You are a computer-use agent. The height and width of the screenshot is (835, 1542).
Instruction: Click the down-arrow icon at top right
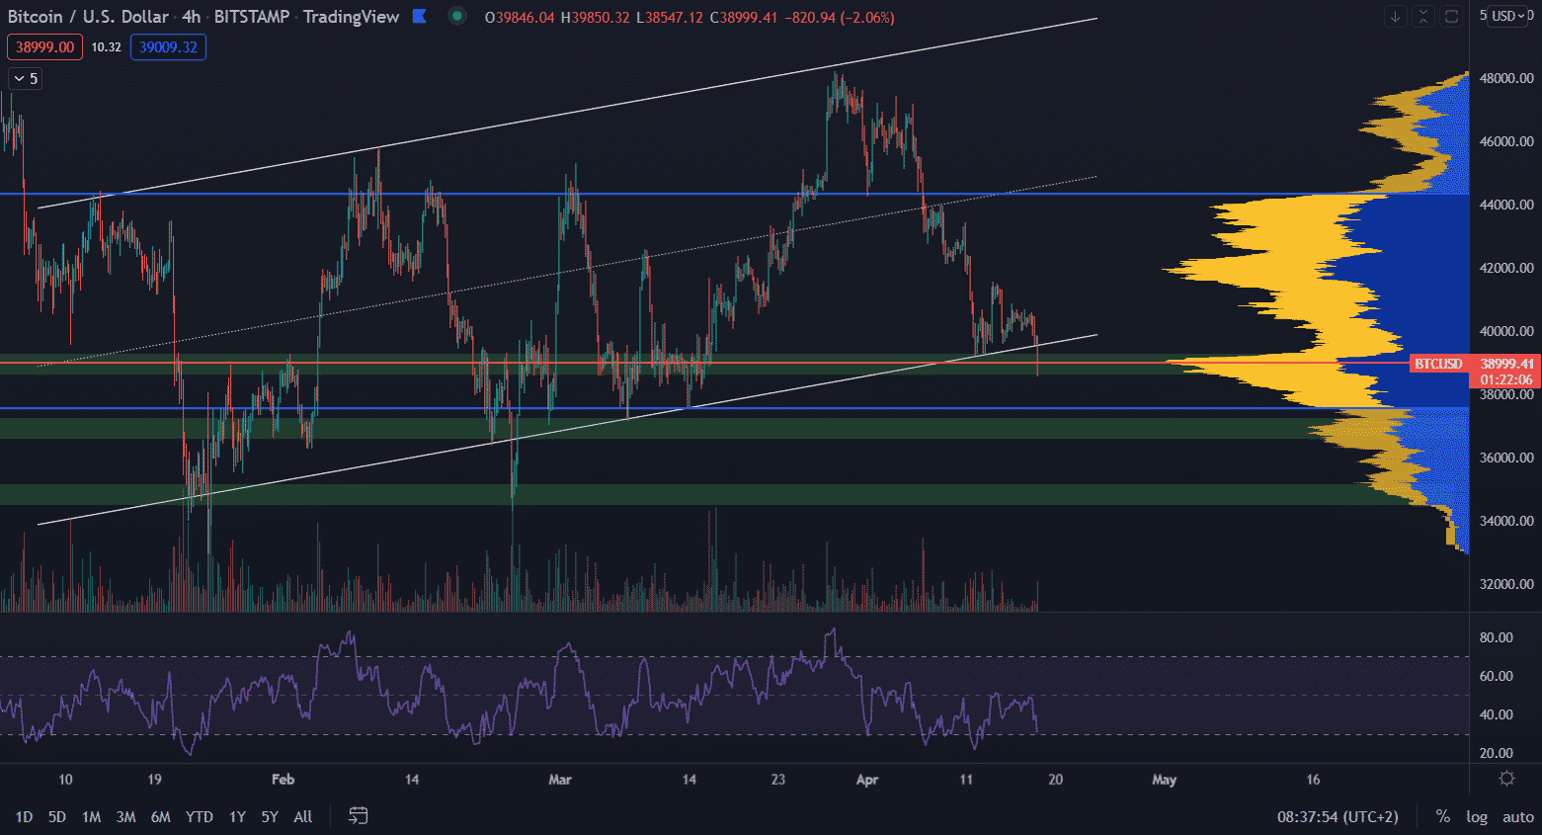tap(1395, 16)
